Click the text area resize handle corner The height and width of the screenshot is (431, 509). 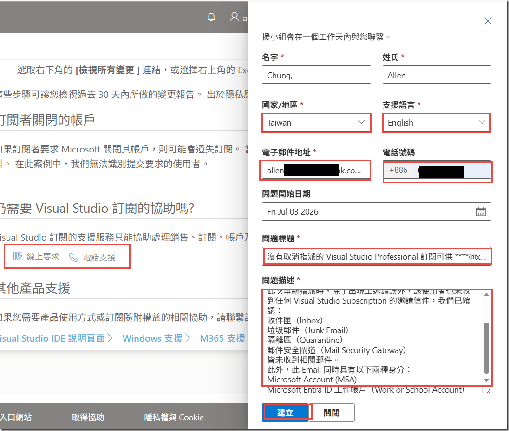click(488, 391)
